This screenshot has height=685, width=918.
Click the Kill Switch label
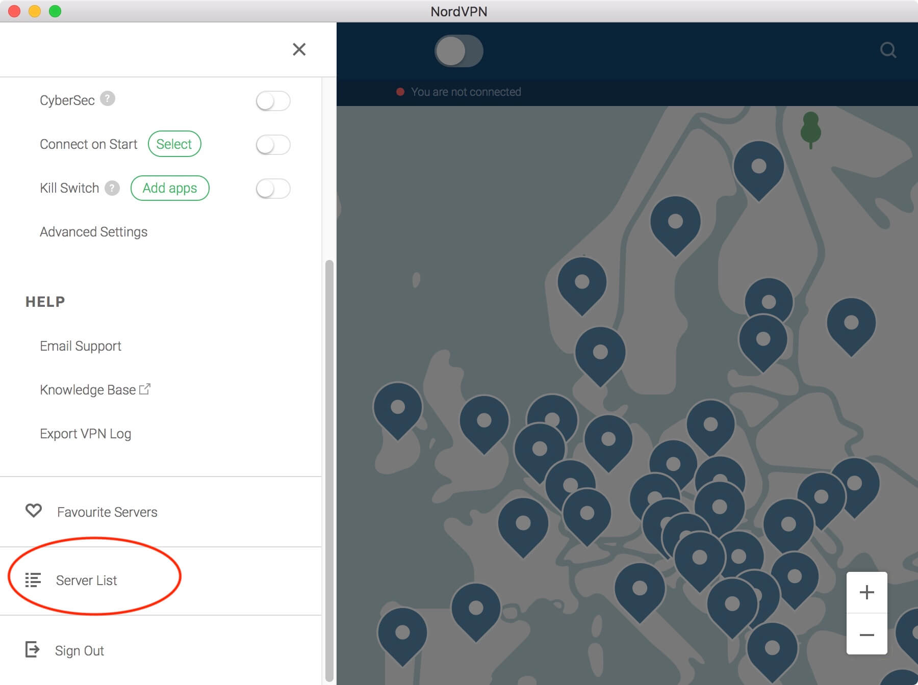[x=69, y=188]
